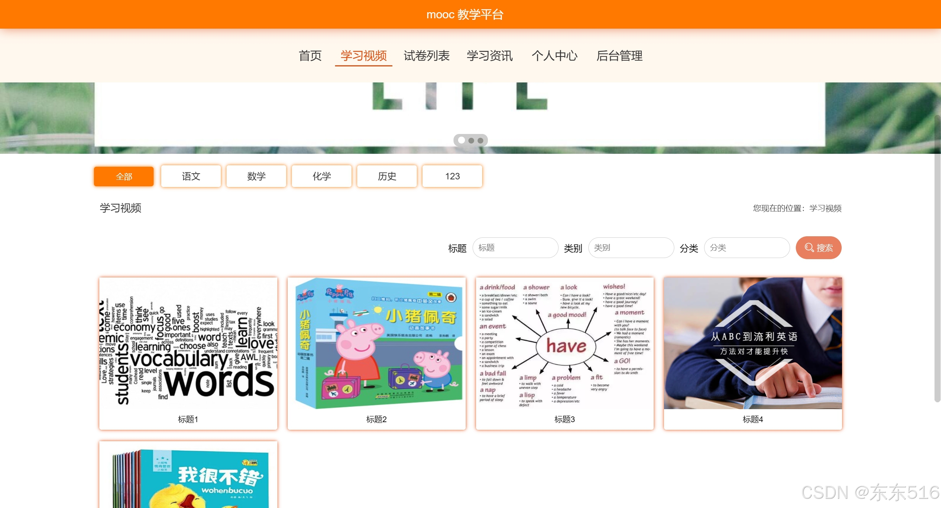Image resolution: width=941 pixels, height=508 pixels.
Task: Open the Peppa Pig 标题2 video card
Action: coord(376,344)
